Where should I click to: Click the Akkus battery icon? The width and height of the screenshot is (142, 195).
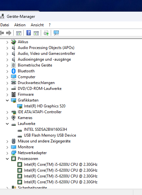pos(13,42)
